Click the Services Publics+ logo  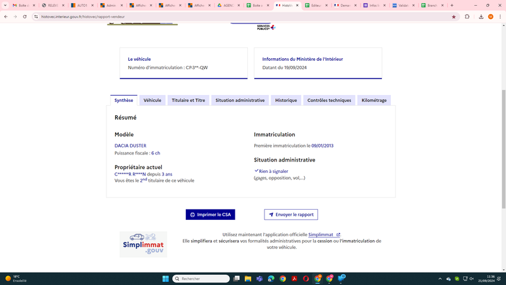coord(266,27)
